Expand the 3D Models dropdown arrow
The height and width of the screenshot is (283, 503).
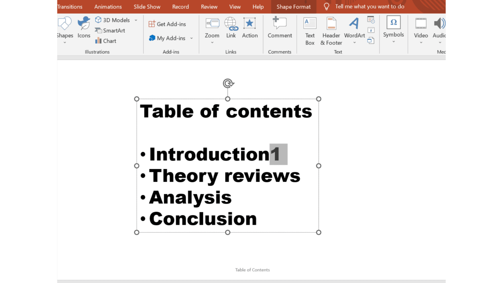coord(136,20)
